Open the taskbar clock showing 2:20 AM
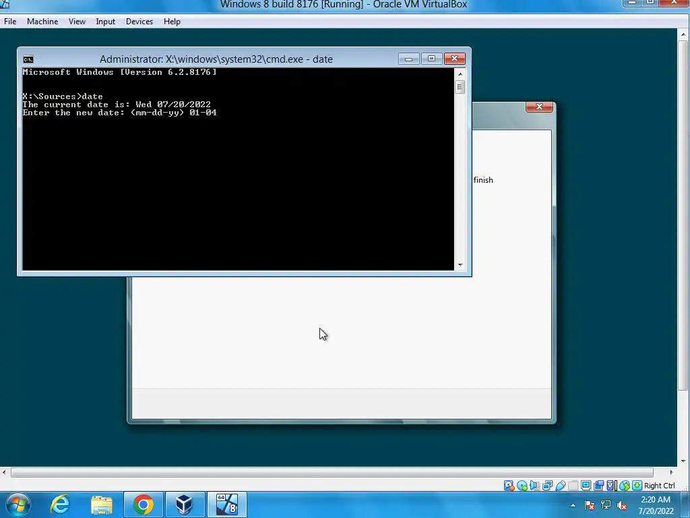 (656, 505)
